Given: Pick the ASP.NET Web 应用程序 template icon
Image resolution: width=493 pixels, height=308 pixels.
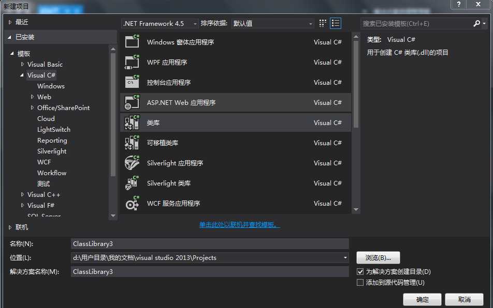Looking at the screenshot, I should coord(132,102).
